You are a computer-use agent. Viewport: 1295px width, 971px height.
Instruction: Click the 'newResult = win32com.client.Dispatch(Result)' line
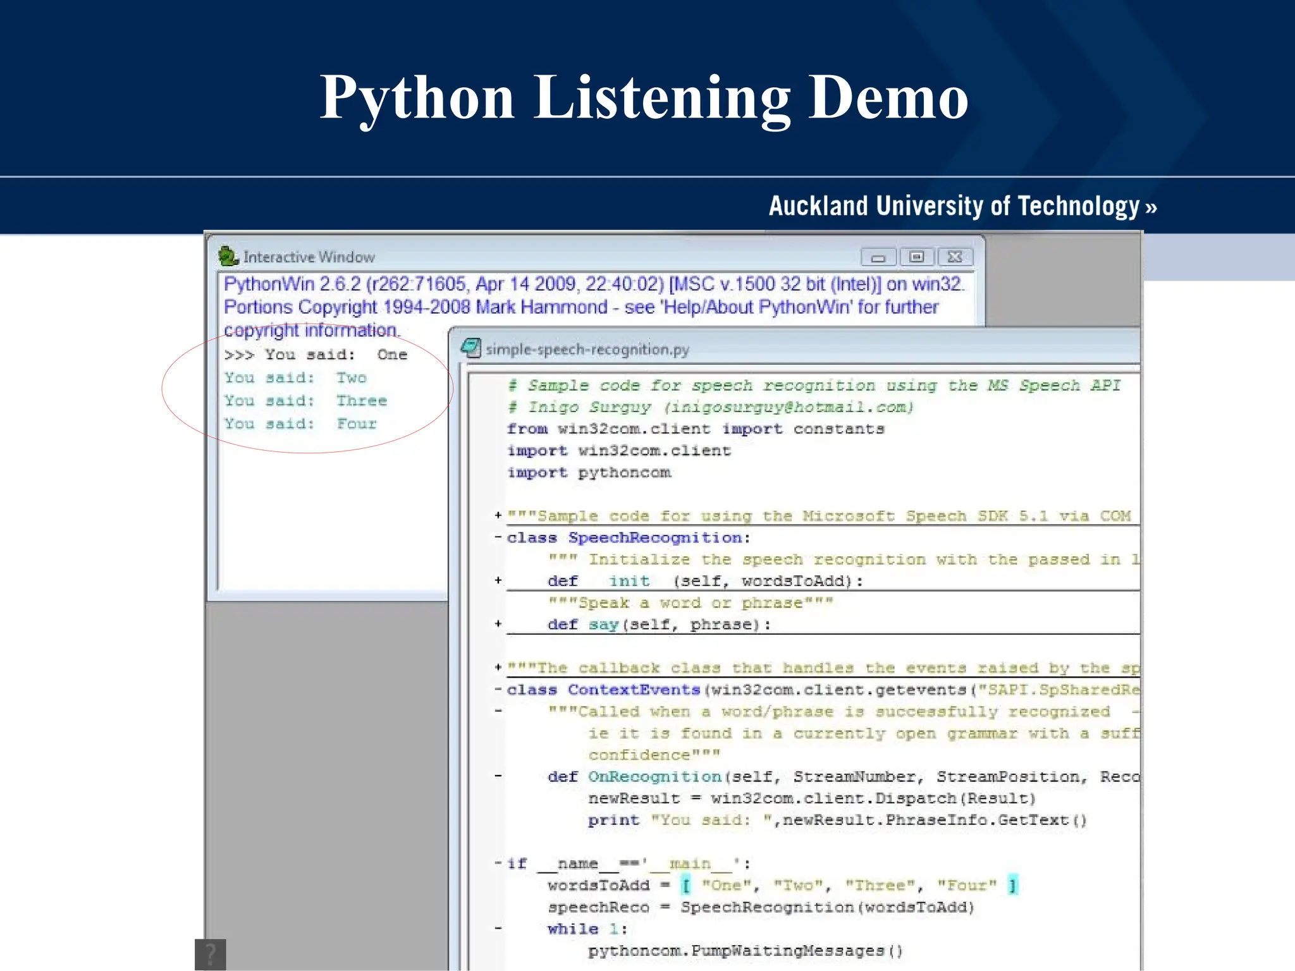(813, 798)
